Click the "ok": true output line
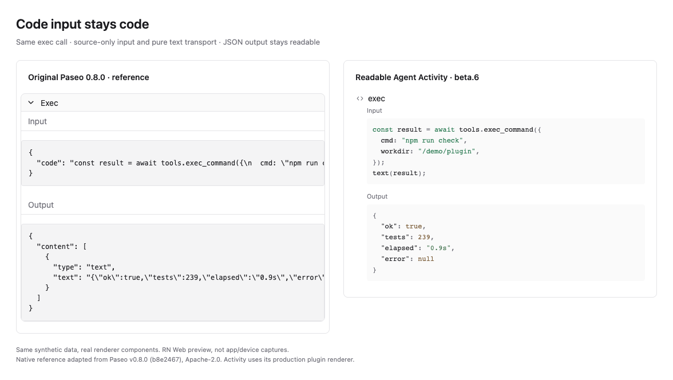The width and height of the screenshot is (673, 380). point(403,226)
